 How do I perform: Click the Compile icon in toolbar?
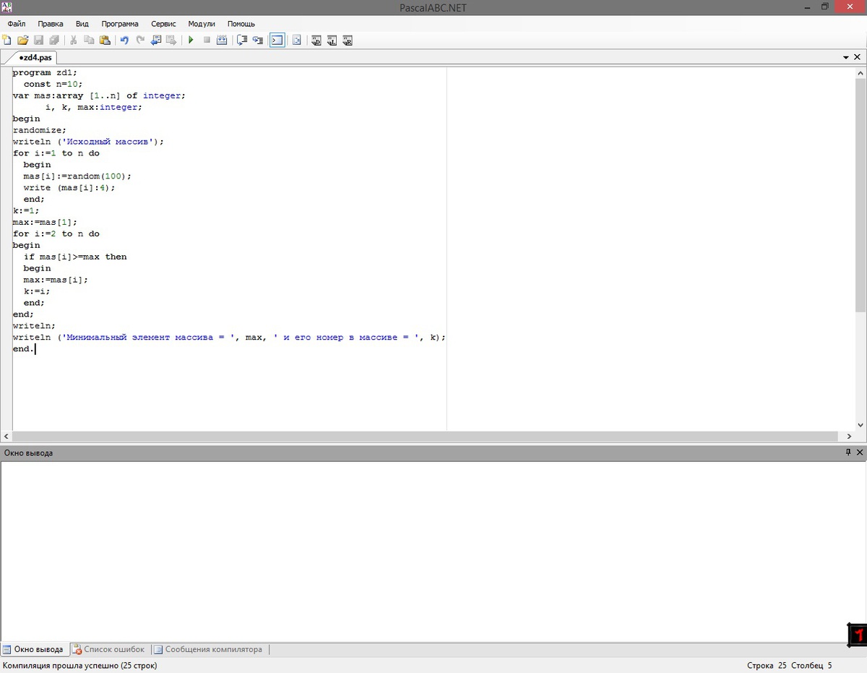coord(222,40)
